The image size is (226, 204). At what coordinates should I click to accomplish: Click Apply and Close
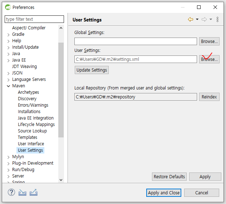point(164,193)
